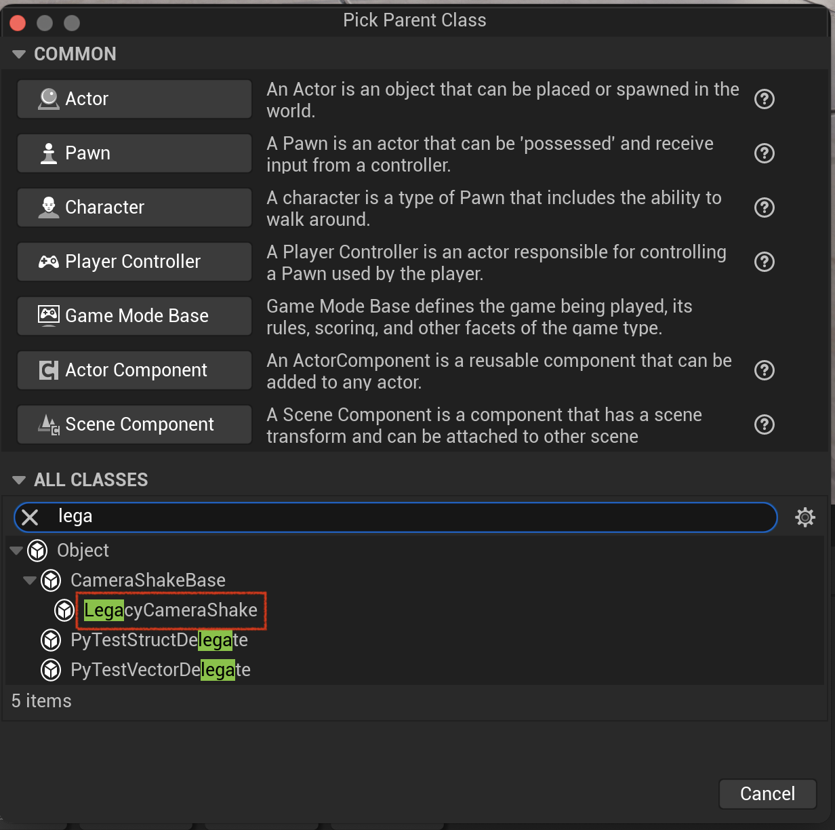Image resolution: width=835 pixels, height=830 pixels.
Task: Click in the class search field
Action: click(407, 517)
